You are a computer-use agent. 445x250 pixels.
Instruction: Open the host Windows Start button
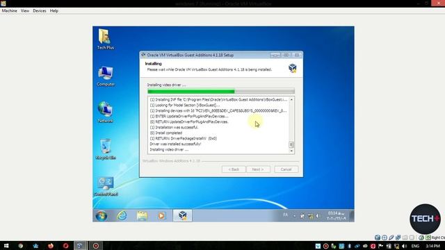(6, 246)
